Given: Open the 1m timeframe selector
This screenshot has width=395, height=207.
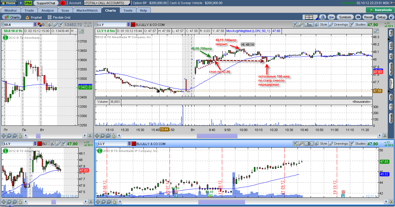Looking at the screenshot, I should [309, 25].
